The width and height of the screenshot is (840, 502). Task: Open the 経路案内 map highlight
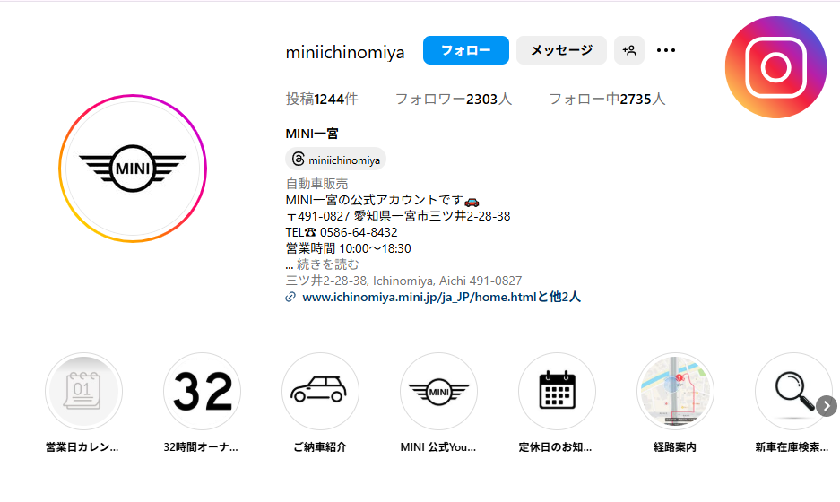(x=676, y=391)
